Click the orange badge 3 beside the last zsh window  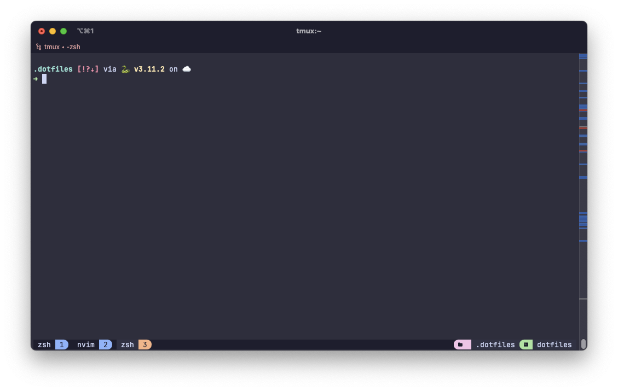(145, 345)
